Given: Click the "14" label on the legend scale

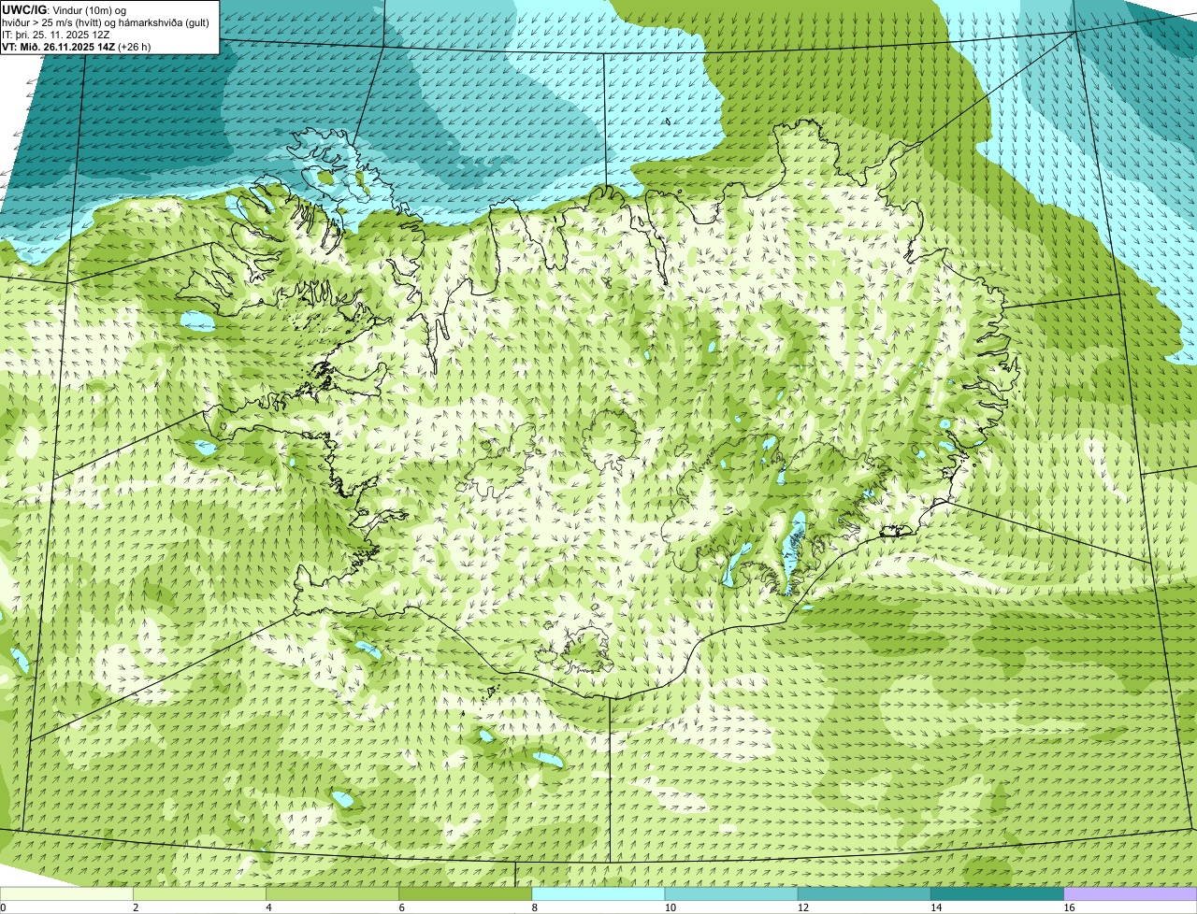Looking at the screenshot, I should (935, 907).
